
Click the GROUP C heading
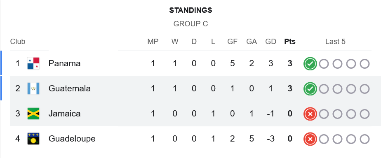191,24
